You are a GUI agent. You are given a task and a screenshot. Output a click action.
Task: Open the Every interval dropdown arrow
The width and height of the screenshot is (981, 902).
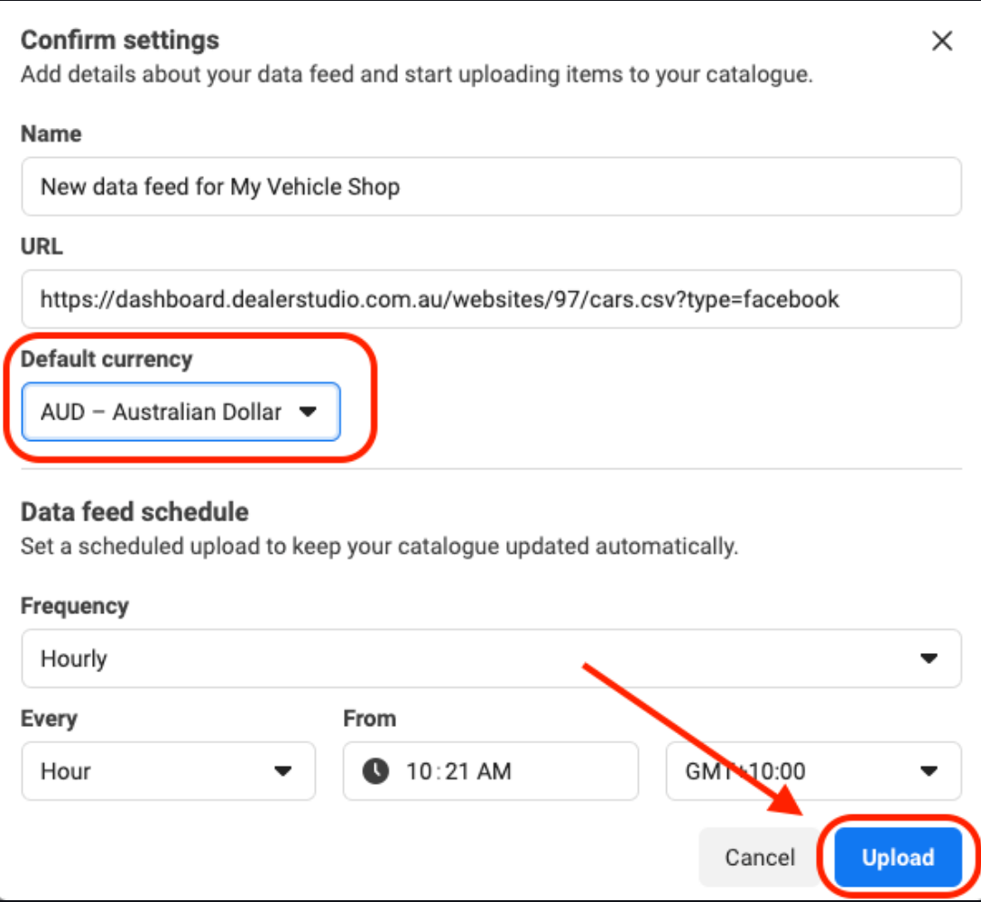[282, 771]
